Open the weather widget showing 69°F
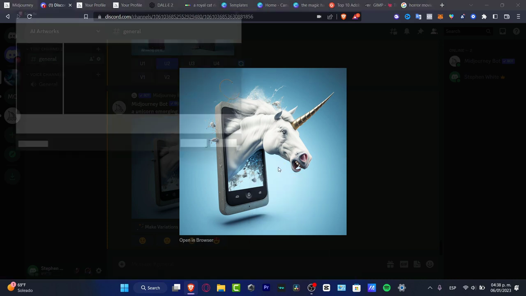The width and height of the screenshot is (526, 296). (20, 287)
